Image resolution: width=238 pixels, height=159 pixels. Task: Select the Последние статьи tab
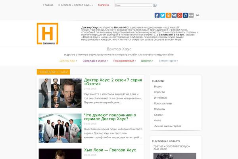(x=53, y=72)
